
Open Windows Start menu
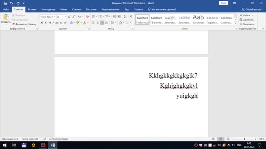click(5, 145)
